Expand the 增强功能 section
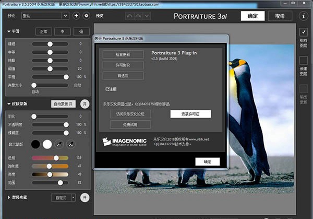The width and height of the screenshot is (313, 219). pyautogui.click(x=9, y=198)
